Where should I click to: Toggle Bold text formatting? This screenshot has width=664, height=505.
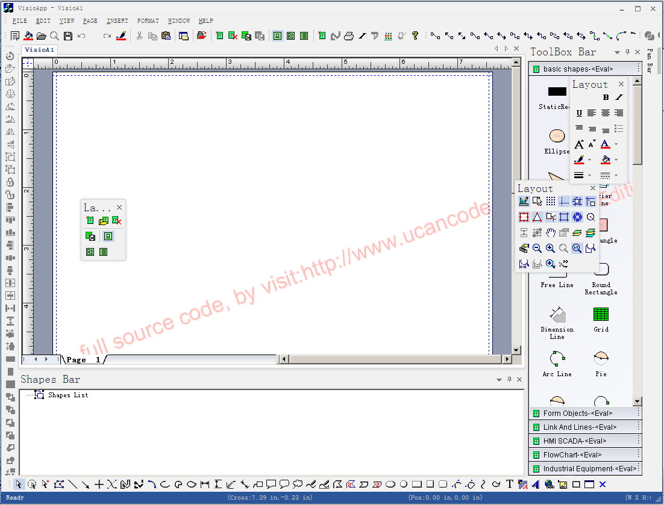point(606,98)
